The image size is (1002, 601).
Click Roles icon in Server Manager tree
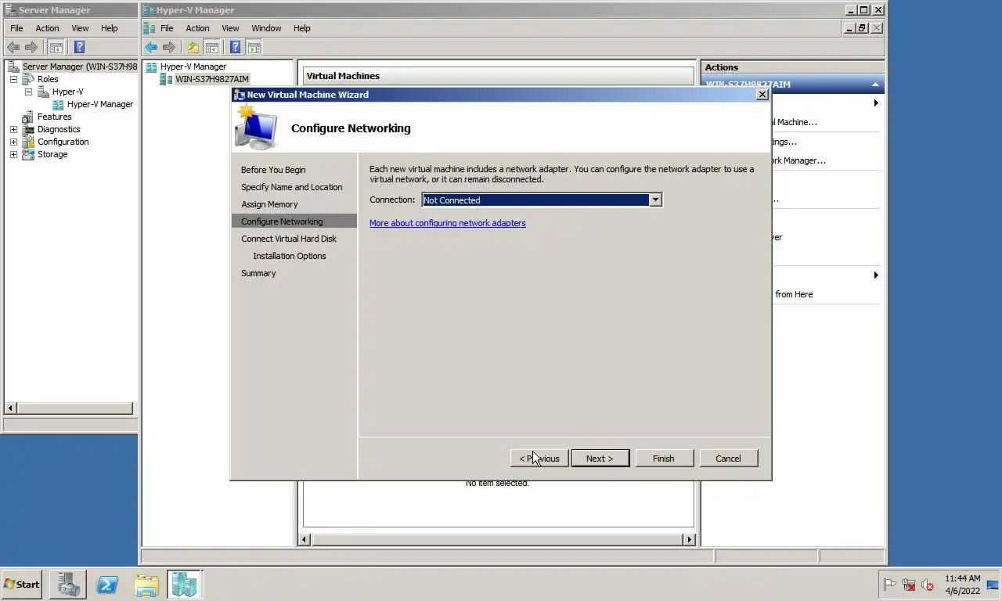[x=29, y=79]
